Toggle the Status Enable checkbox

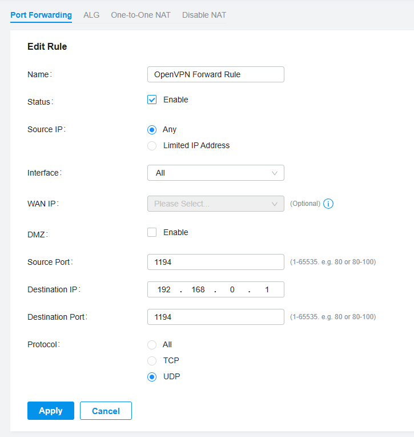click(x=152, y=100)
